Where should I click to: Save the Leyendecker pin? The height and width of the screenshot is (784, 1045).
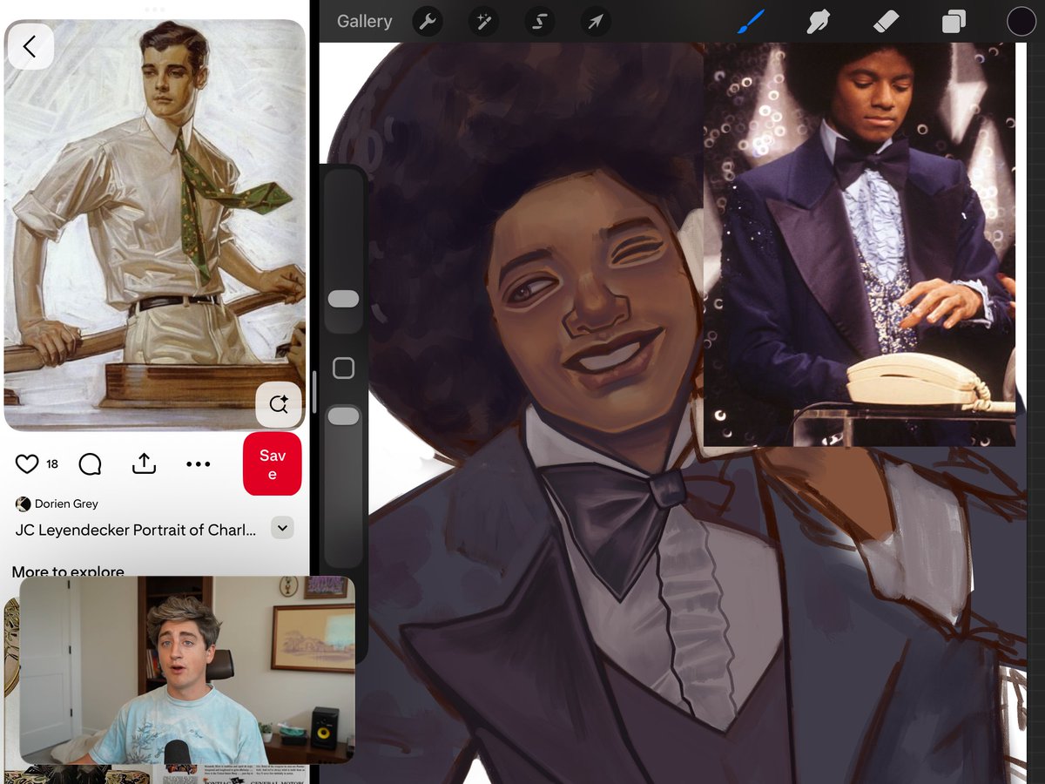point(272,463)
